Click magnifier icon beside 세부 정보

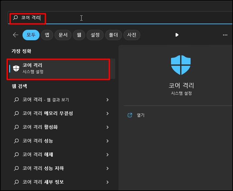pos(16,182)
